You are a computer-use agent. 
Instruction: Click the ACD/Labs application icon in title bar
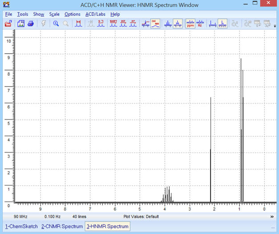click(6, 4)
